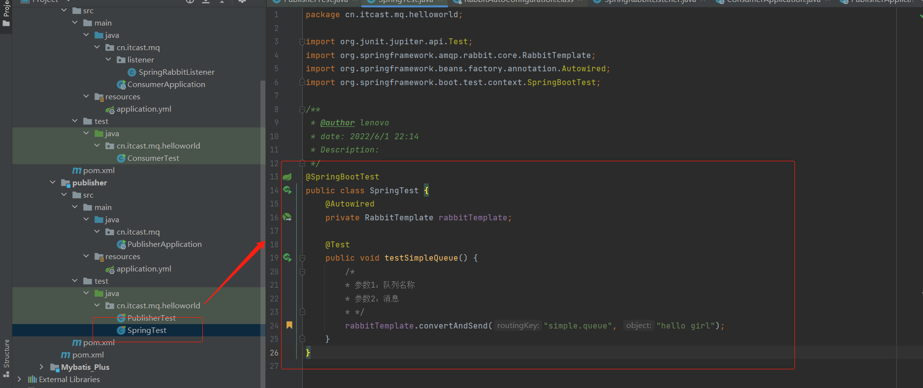
Task: Click "hello girl" string literal
Action: coord(685,326)
